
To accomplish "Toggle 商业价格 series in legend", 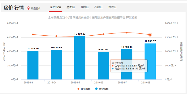I will coord(102,89).
